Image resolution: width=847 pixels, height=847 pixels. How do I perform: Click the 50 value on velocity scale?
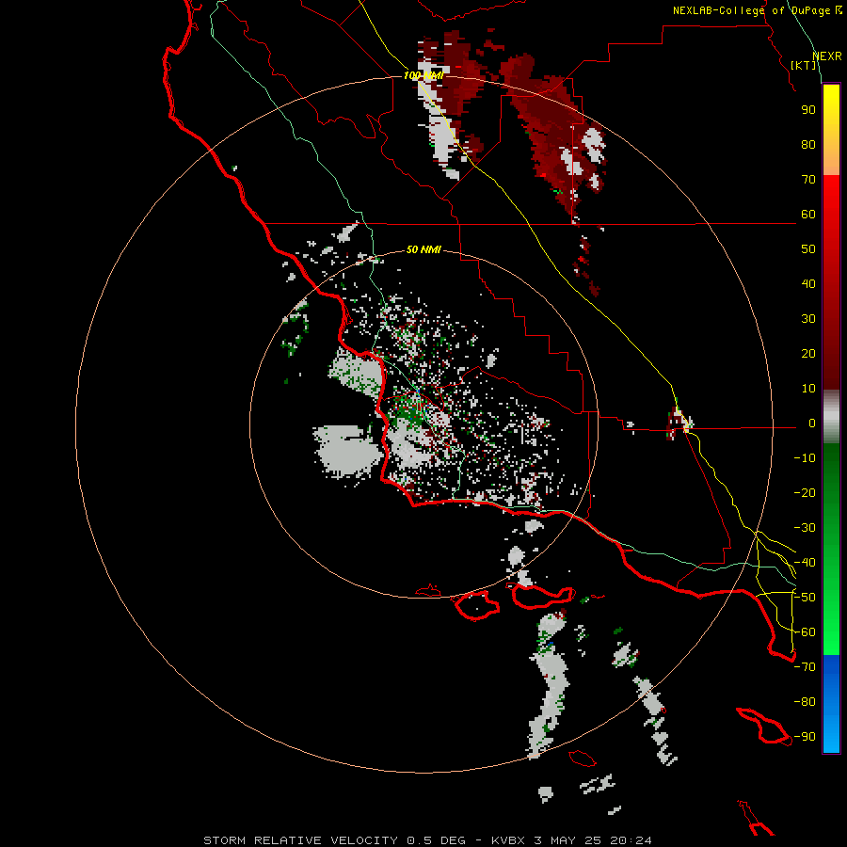(x=808, y=249)
